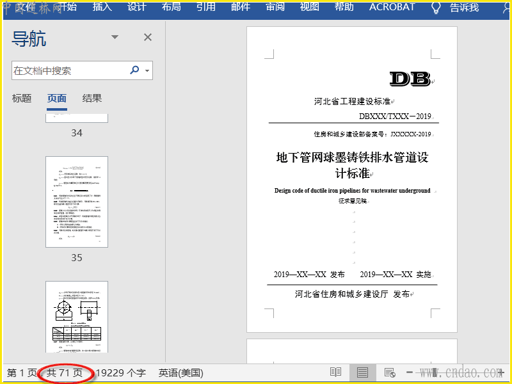Close the 导航 pane

pyautogui.click(x=148, y=37)
